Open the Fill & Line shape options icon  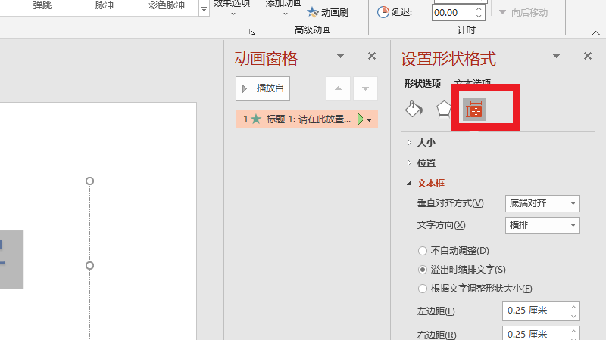click(x=413, y=110)
